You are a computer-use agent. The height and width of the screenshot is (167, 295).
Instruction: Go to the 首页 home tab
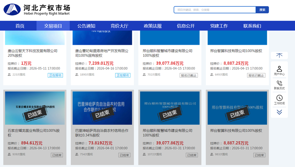click(x=20, y=26)
